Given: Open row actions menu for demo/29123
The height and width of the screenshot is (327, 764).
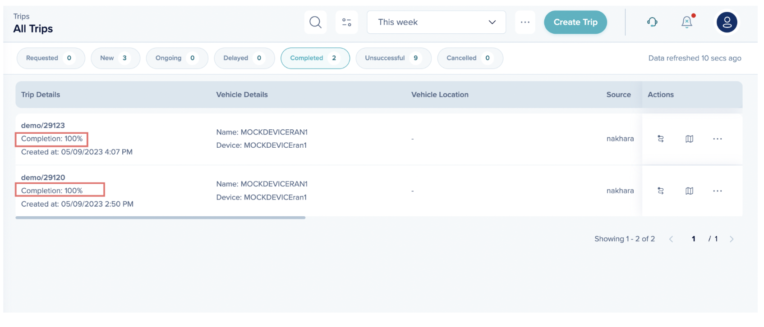Looking at the screenshot, I should tap(717, 139).
